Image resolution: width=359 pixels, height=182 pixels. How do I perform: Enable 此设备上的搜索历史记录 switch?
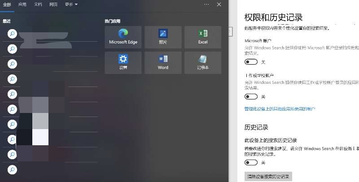(251, 163)
